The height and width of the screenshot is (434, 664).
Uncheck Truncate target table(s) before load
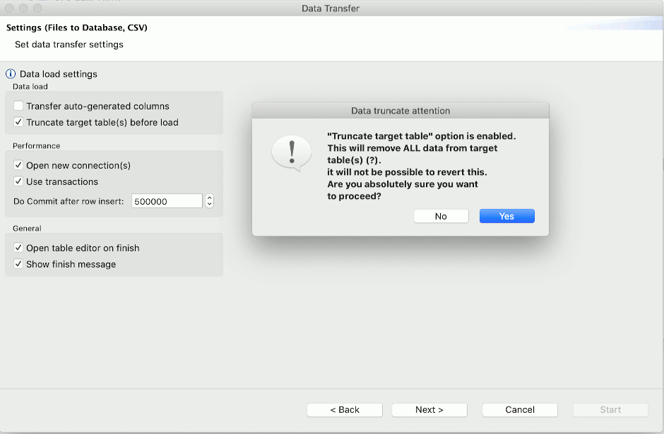tap(18, 122)
